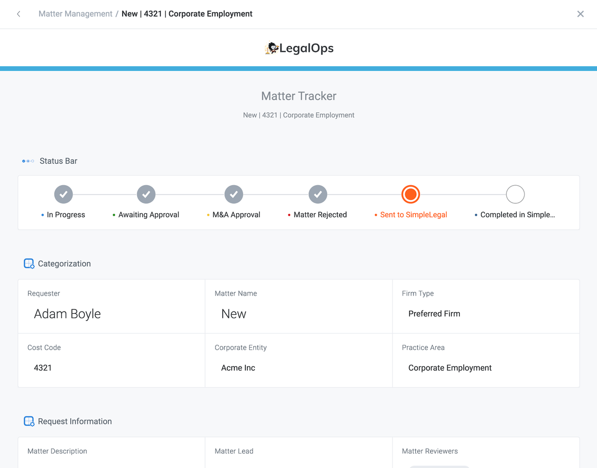597x468 pixels.
Task: Click the Request Information section icon
Action: [29, 421]
